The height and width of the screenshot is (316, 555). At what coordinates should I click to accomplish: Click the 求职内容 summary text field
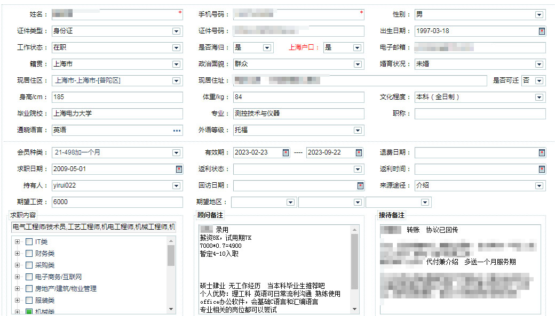94,227
